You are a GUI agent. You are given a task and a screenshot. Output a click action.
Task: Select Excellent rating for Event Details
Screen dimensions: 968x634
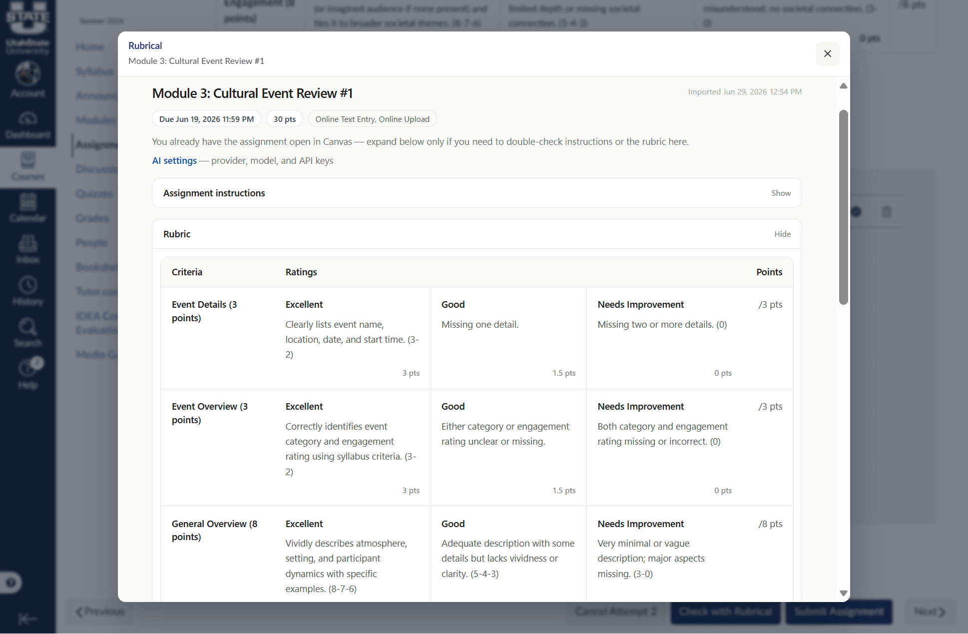(x=352, y=338)
